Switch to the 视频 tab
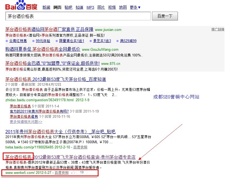The height and width of the screenshot is (178, 228). click(112, 7)
